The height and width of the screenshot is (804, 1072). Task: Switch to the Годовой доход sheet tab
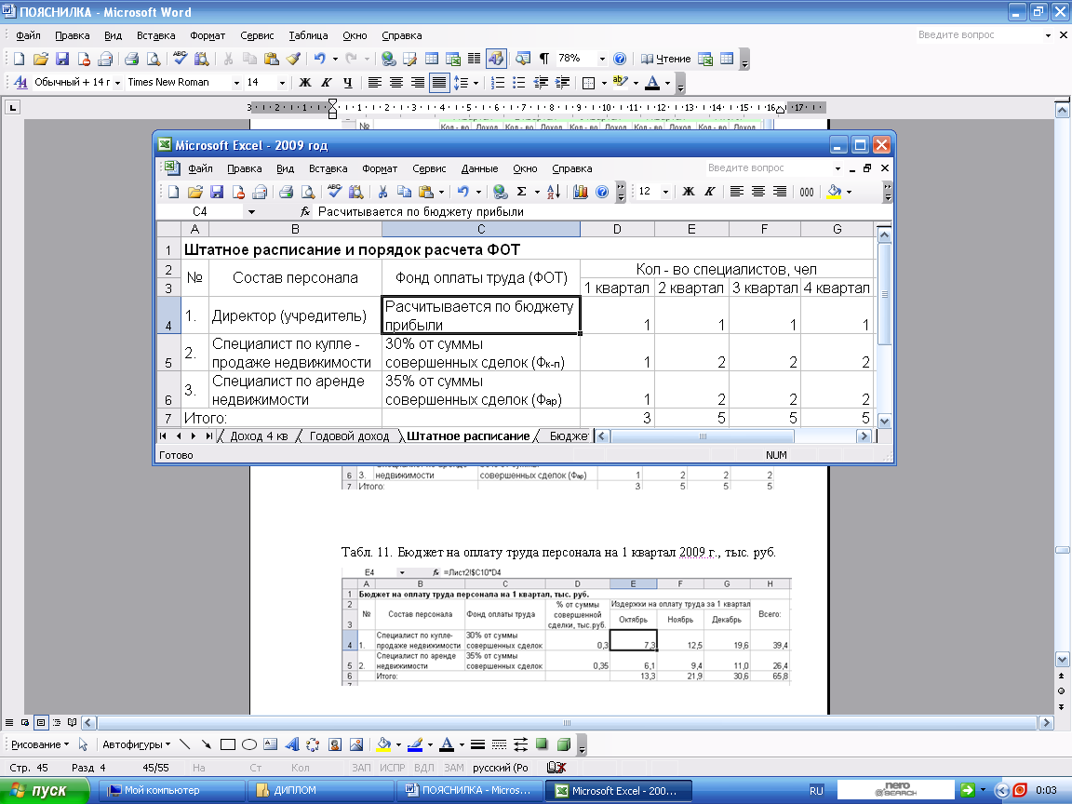click(349, 435)
